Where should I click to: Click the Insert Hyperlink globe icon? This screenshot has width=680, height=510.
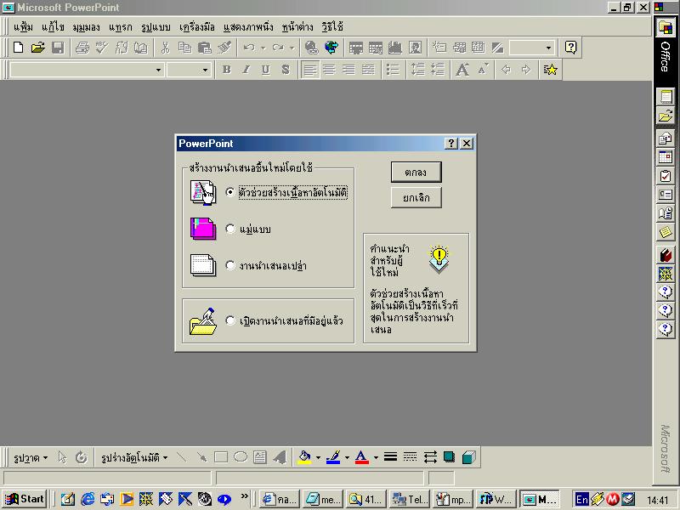click(311, 48)
